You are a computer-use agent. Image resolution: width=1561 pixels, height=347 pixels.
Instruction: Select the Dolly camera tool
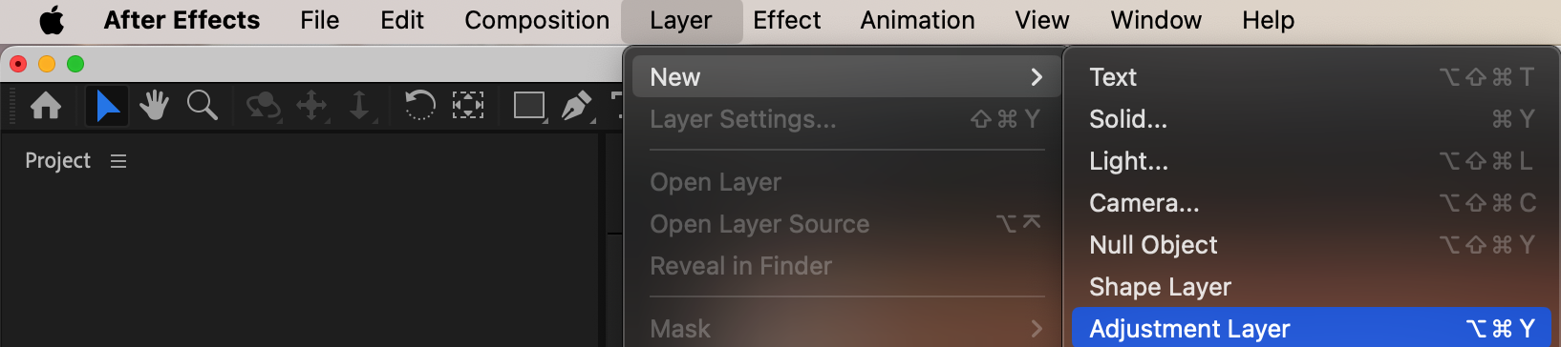click(x=360, y=105)
